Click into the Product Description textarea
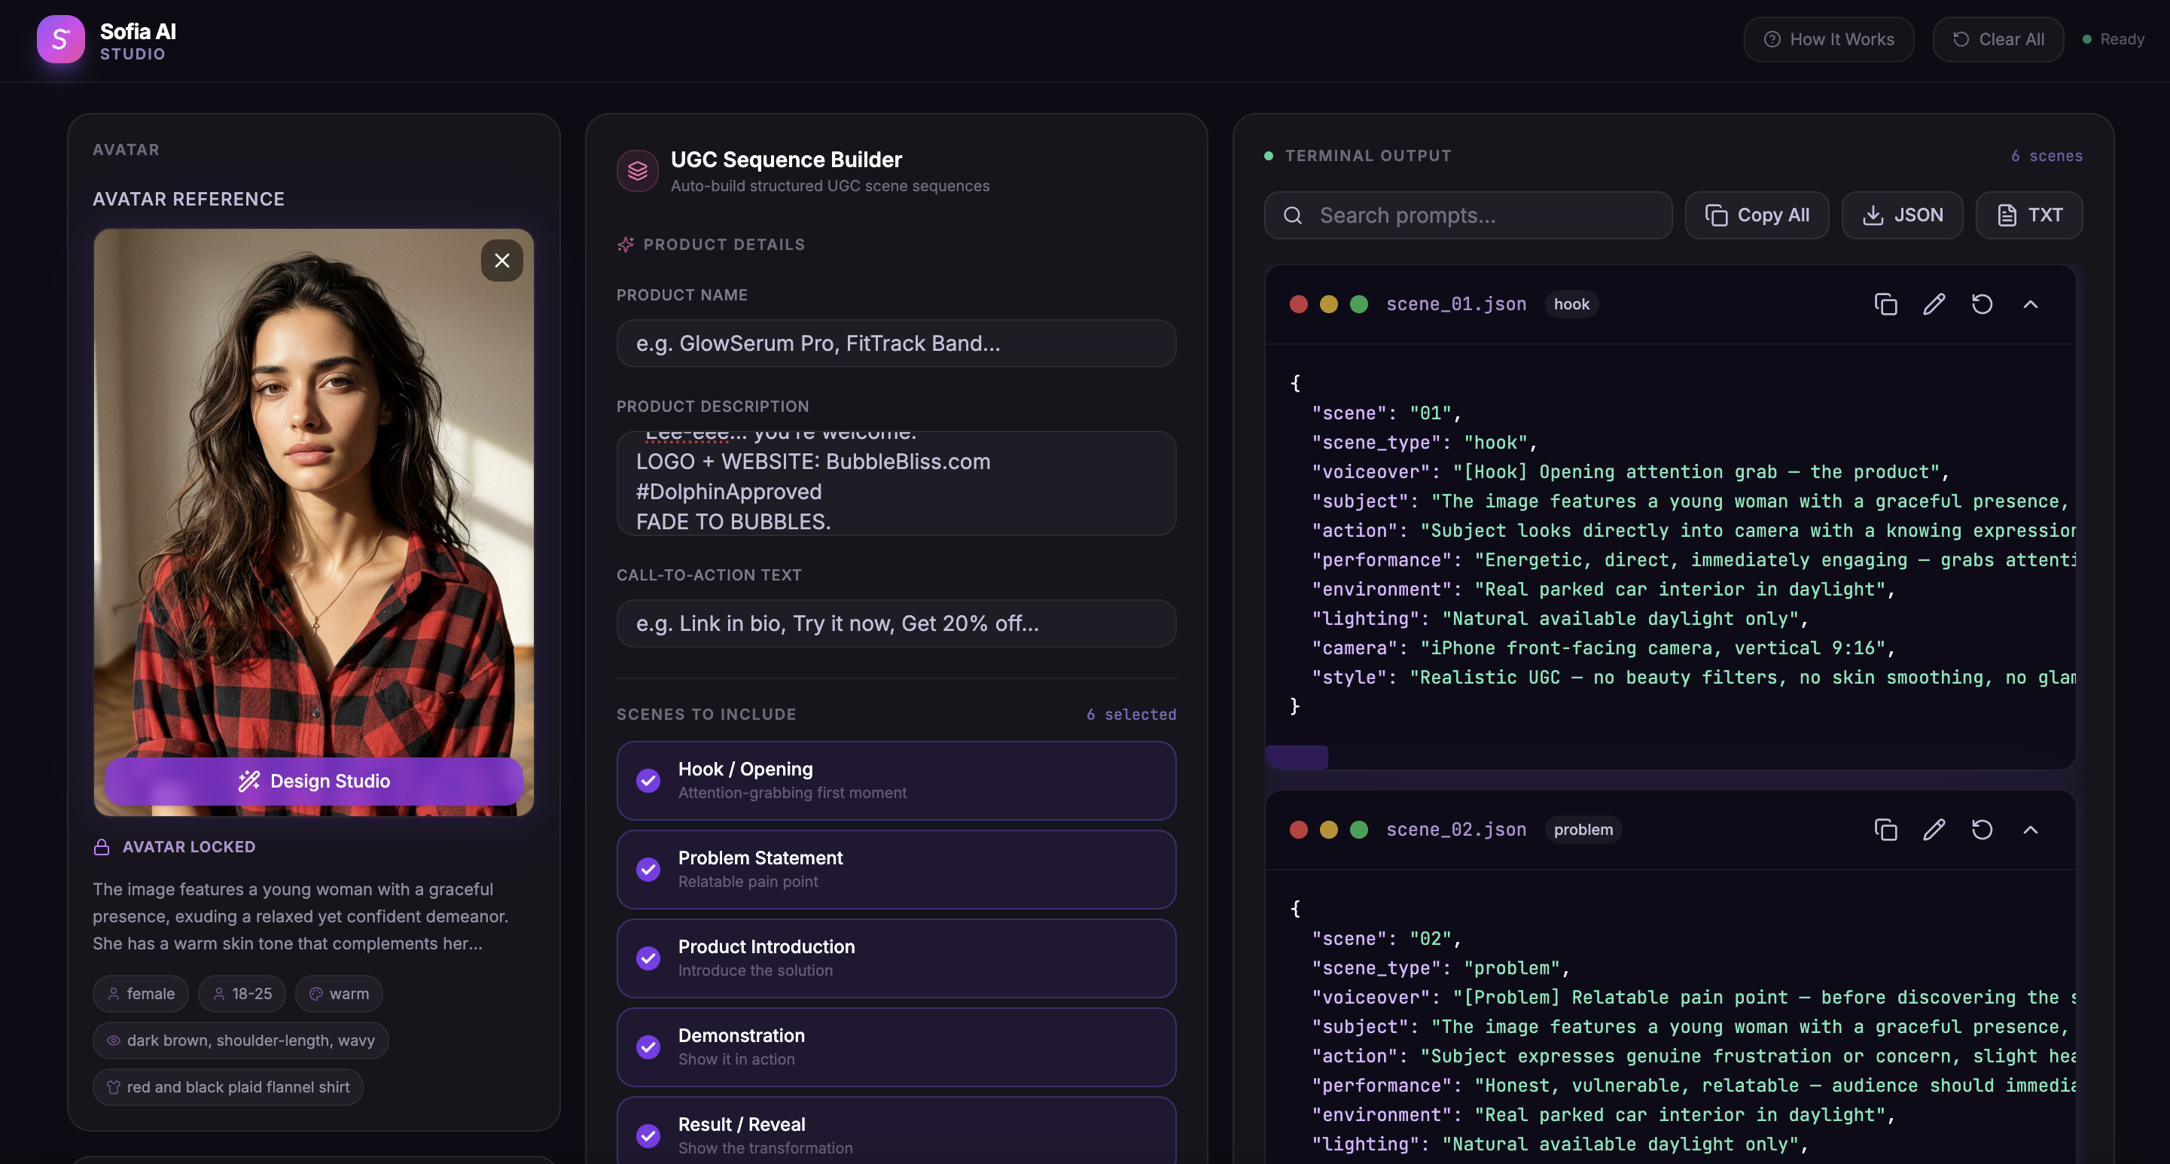 (x=896, y=483)
